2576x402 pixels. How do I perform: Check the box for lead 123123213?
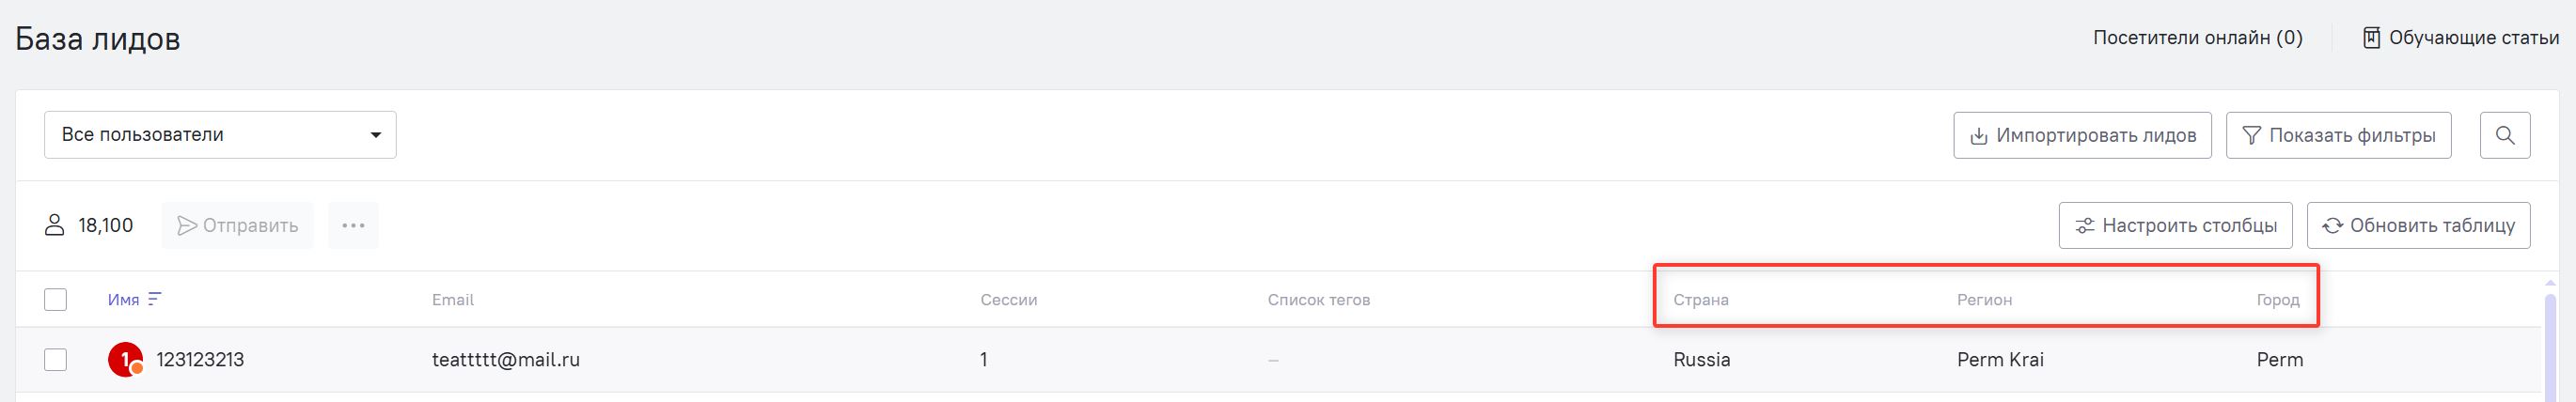(56, 359)
